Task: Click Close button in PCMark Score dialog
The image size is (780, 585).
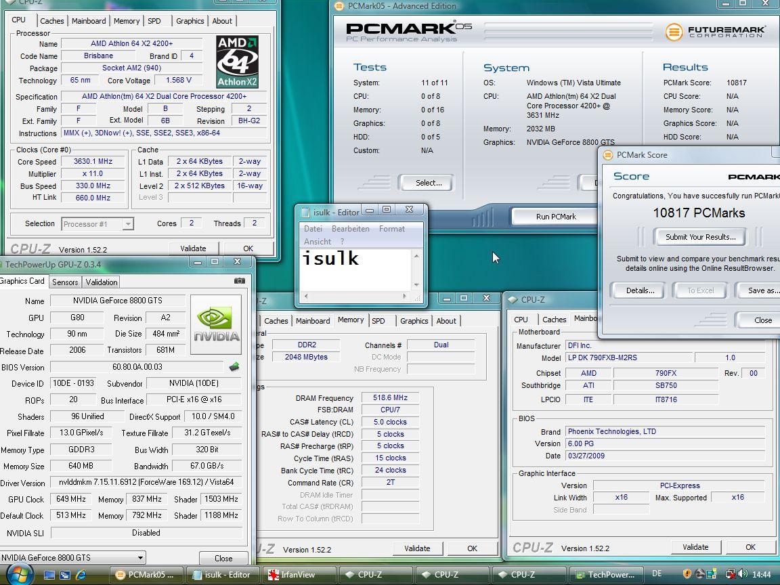Action: click(758, 320)
